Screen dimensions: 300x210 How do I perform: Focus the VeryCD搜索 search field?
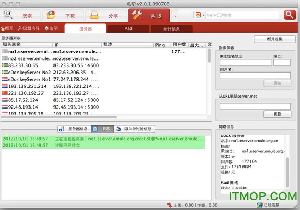coord(242,15)
